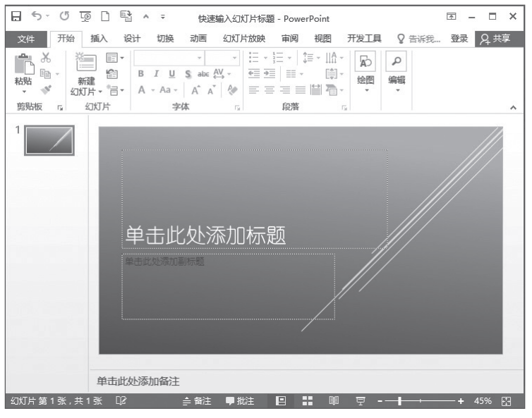Click the Zoom in plus button

pos(461,401)
